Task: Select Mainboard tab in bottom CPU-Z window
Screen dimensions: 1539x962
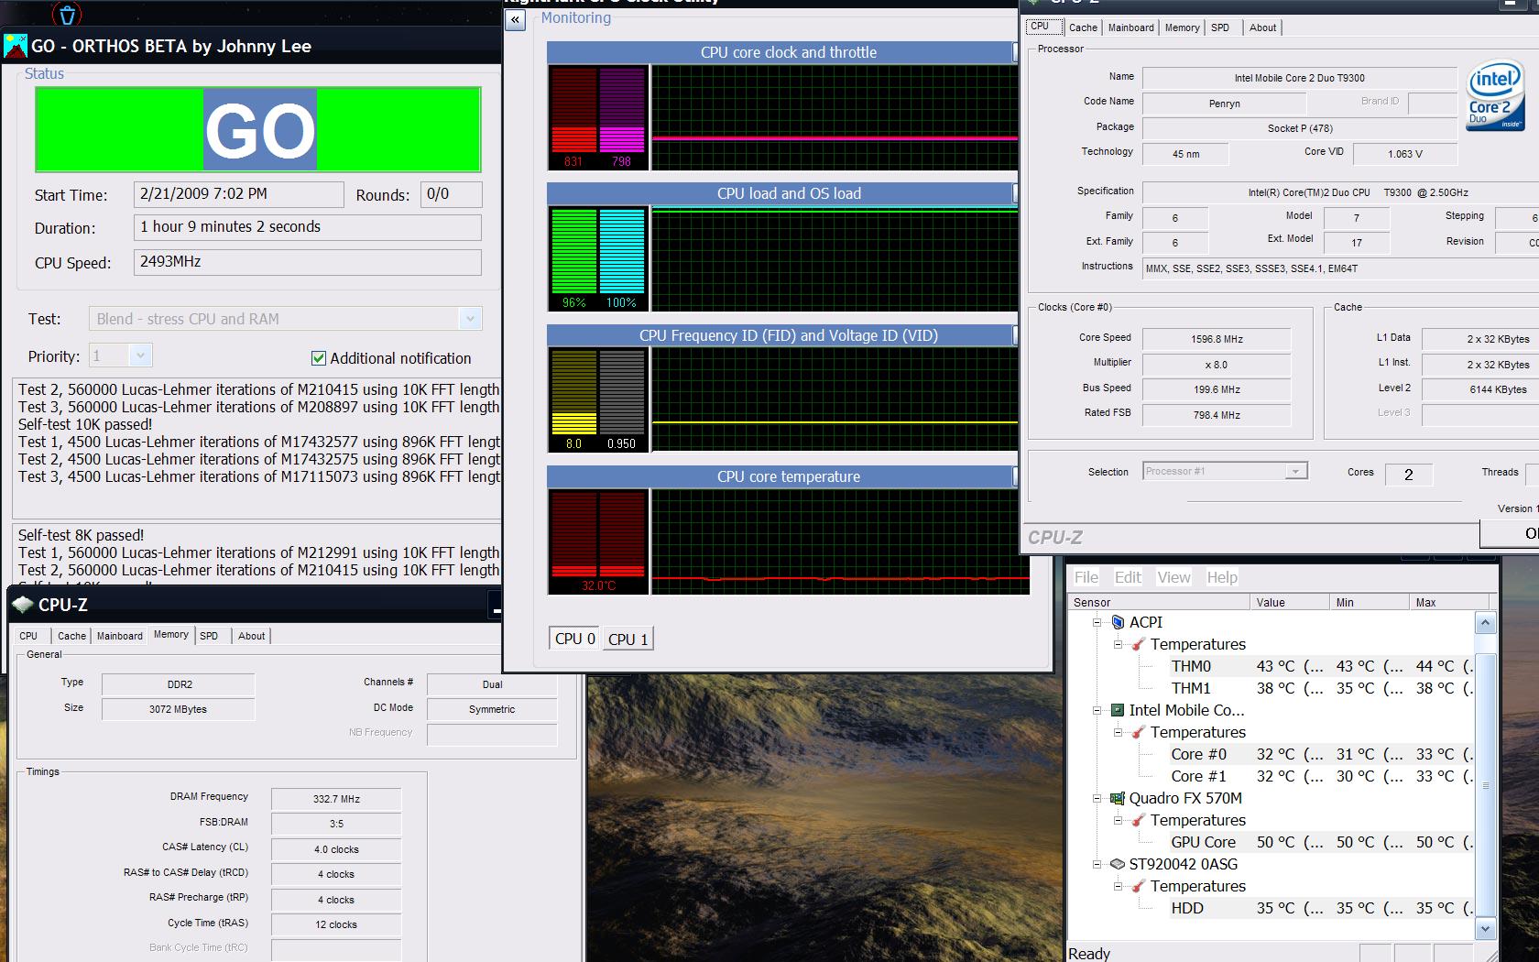Action: pyautogui.click(x=120, y=636)
